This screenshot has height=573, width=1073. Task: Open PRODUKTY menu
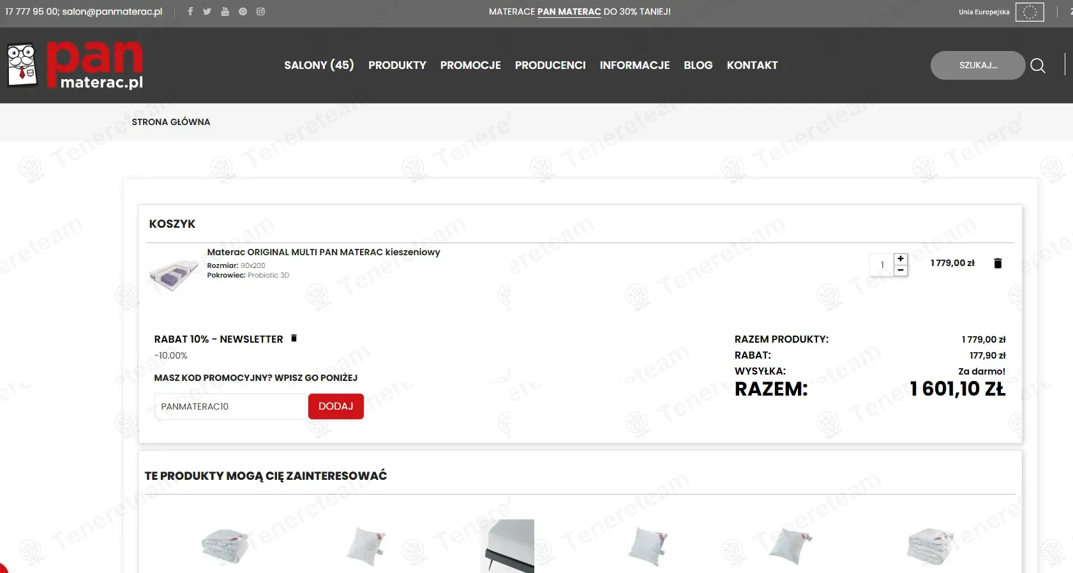pyautogui.click(x=397, y=65)
